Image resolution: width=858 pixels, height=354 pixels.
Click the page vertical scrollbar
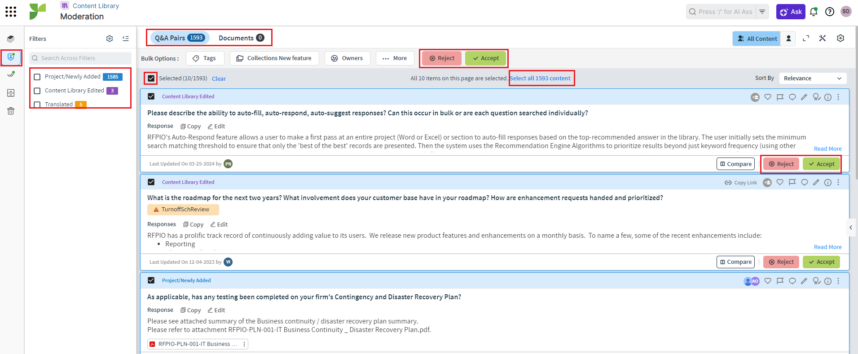coord(856,103)
